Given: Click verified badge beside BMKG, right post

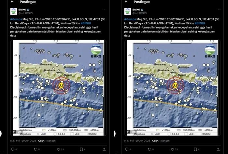Looking at the screenshot, I should tap(142, 10).
